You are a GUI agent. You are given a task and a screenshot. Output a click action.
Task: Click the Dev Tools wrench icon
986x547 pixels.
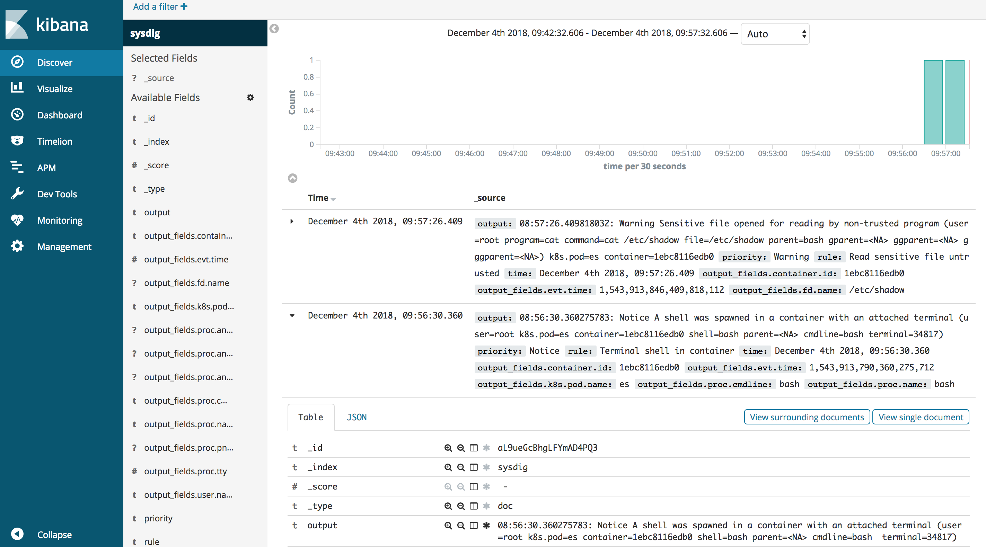(17, 194)
